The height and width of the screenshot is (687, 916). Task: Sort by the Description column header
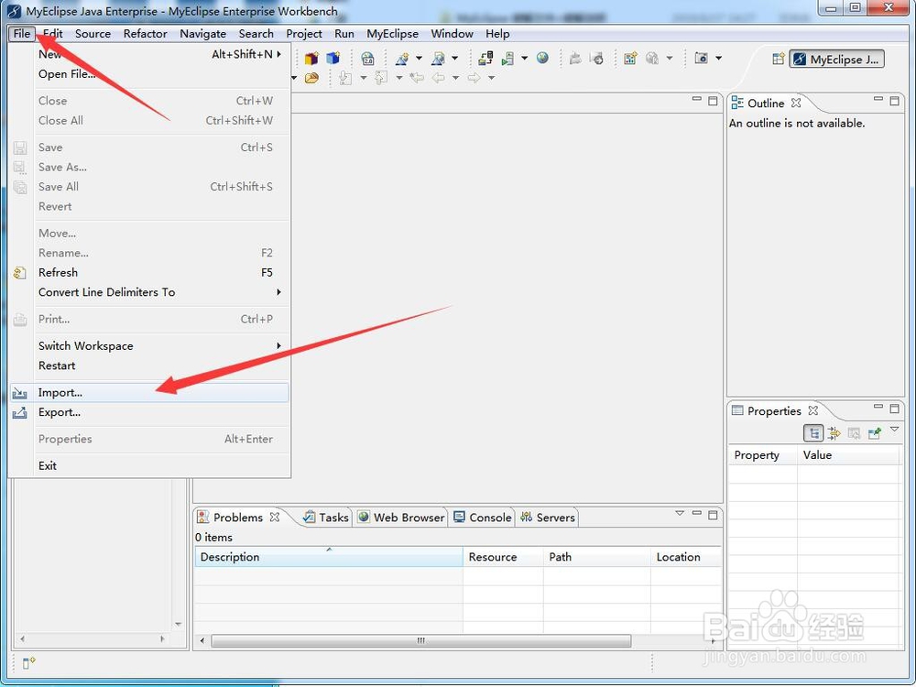[328, 557]
